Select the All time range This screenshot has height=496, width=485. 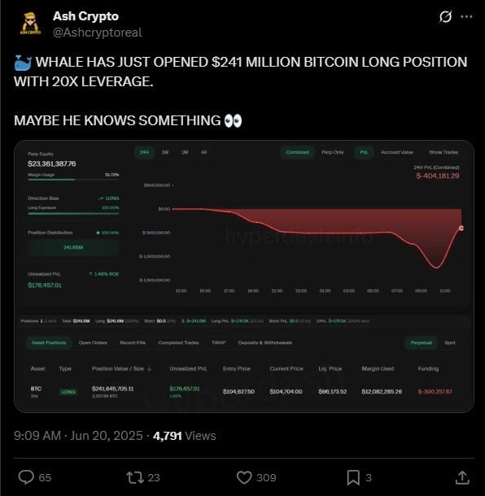(x=204, y=152)
